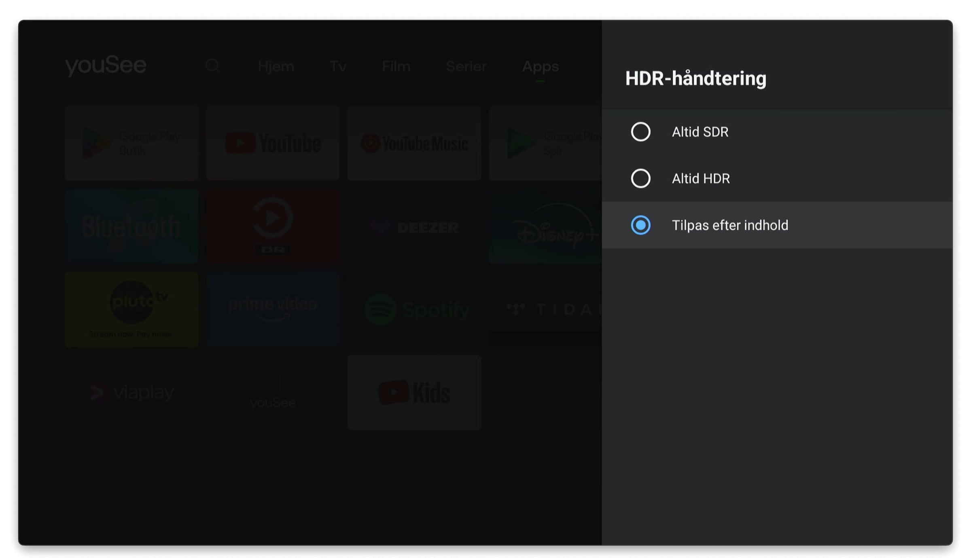Click the YouSee logo
The height and width of the screenshot is (558, 971).
click(x=106, y=66)
